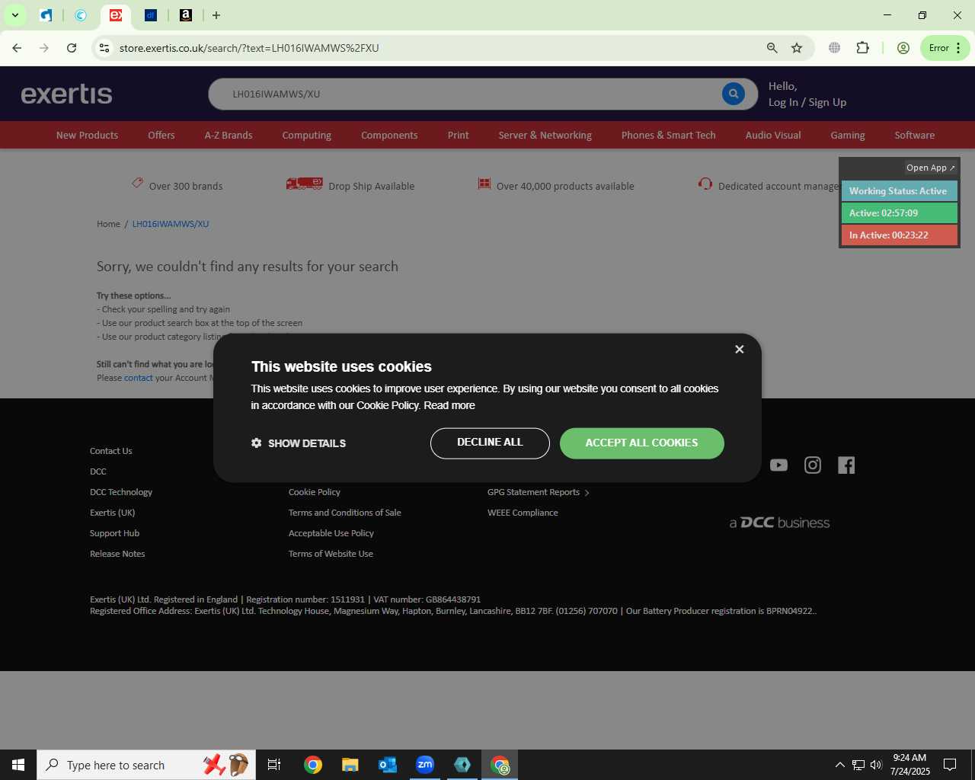Open Task View on the taskbar
The height and width of the screenshot is (780, 975).
(274, 765)
